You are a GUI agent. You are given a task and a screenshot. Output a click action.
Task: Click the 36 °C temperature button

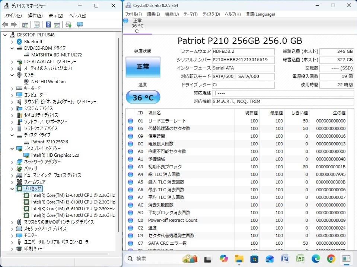pyautogui.click(x=143, y=97)
